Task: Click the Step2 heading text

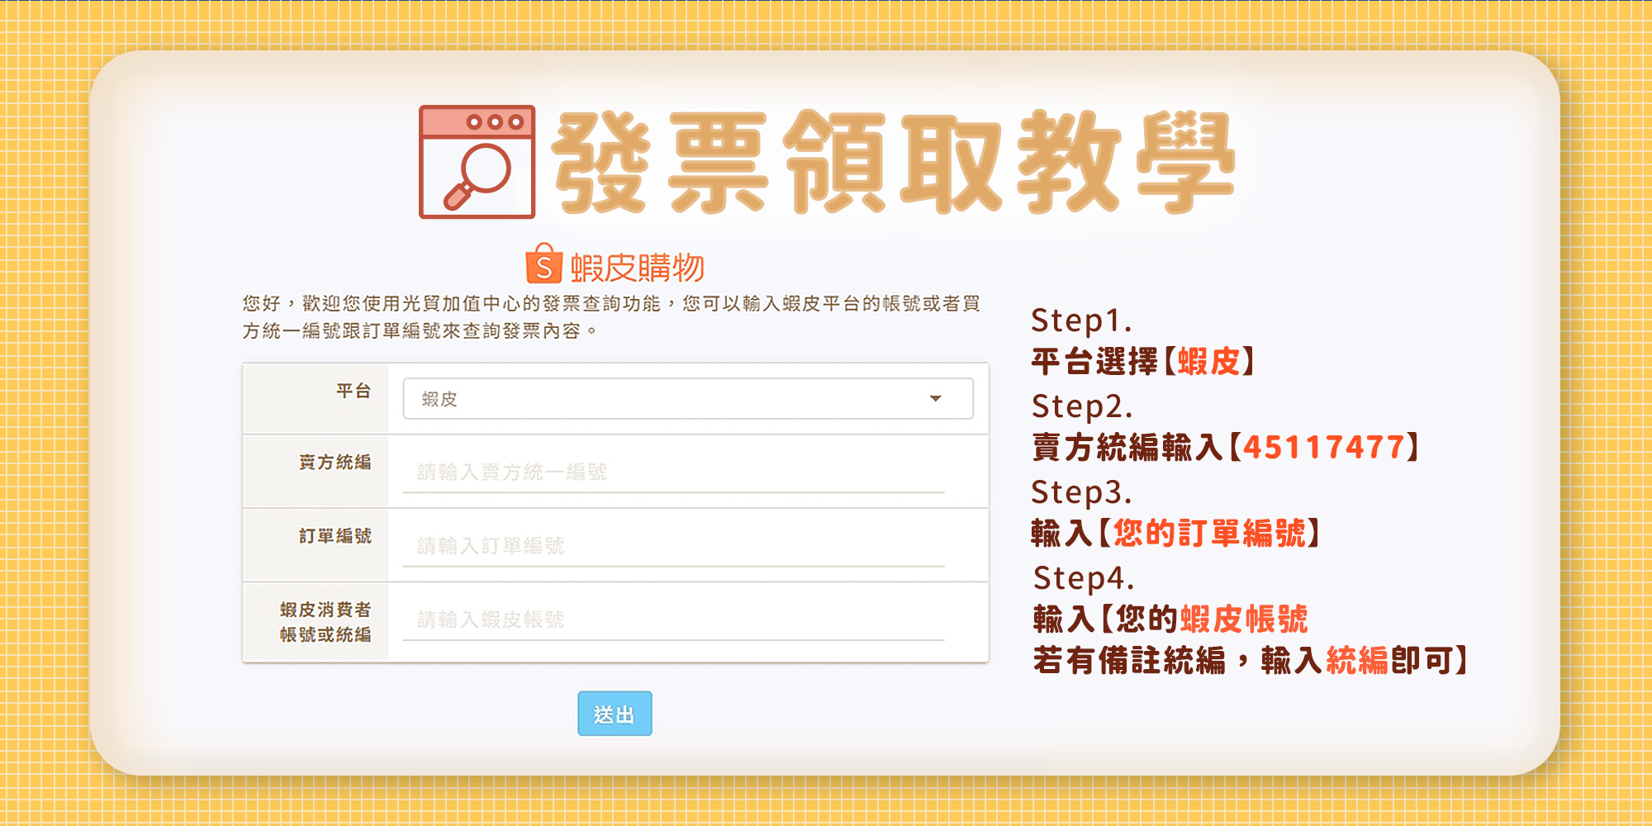Action: tap(1081, 406)
